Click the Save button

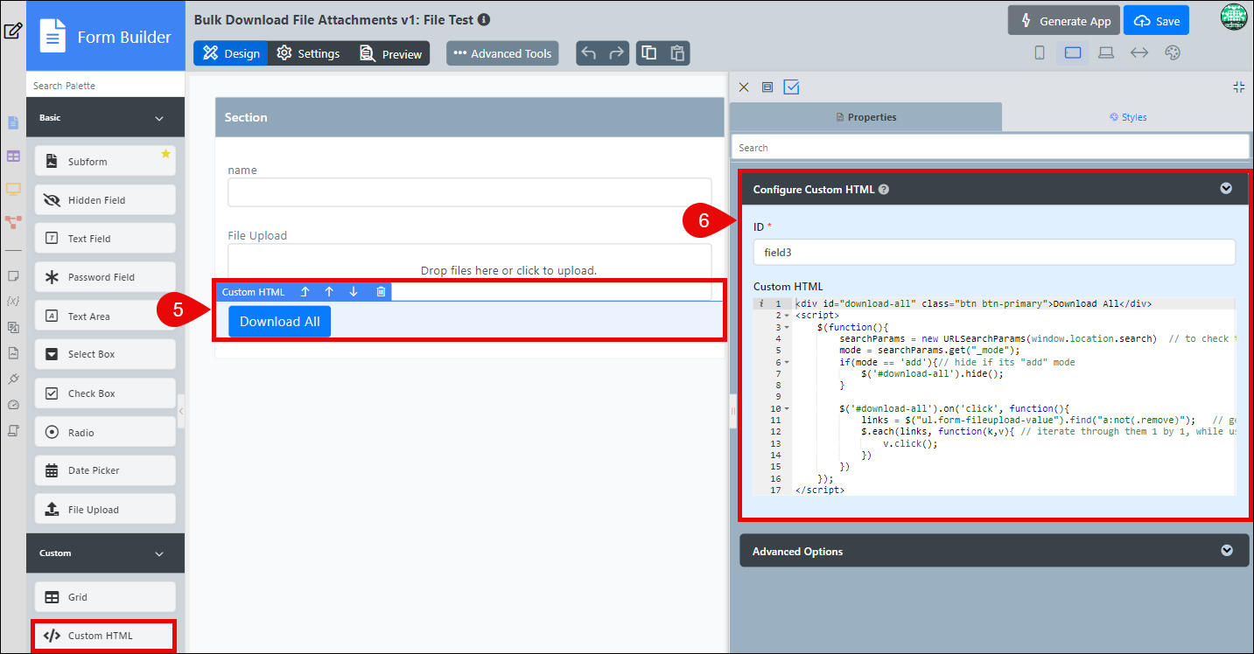click(x=1157, y=21)
